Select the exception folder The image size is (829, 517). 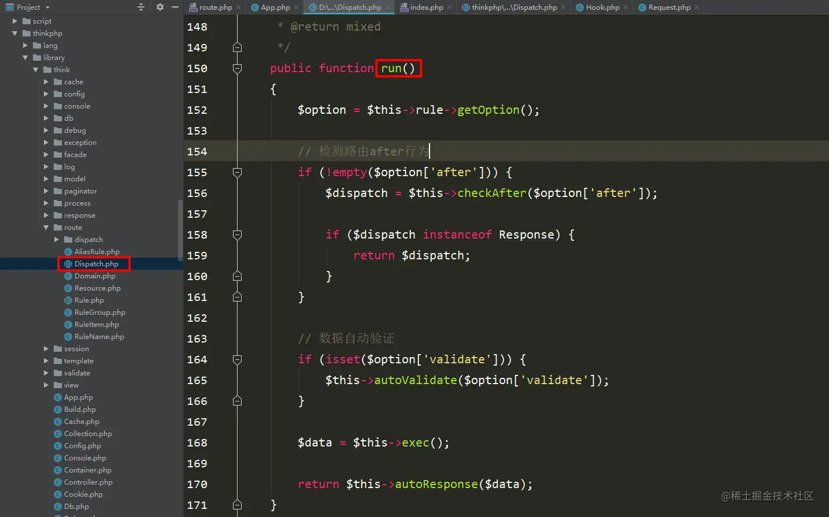[x=75, y=143]
